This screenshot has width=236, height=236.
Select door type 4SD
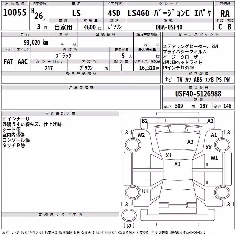click(x=114, y=13)
